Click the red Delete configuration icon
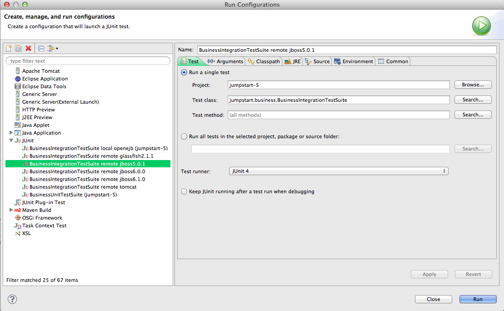 [28, 48]
